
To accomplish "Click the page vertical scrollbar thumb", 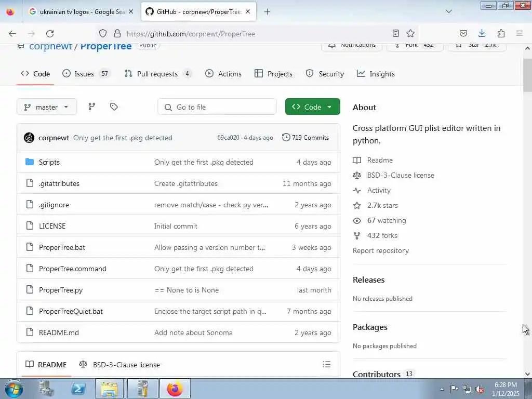I will [527, 75].
